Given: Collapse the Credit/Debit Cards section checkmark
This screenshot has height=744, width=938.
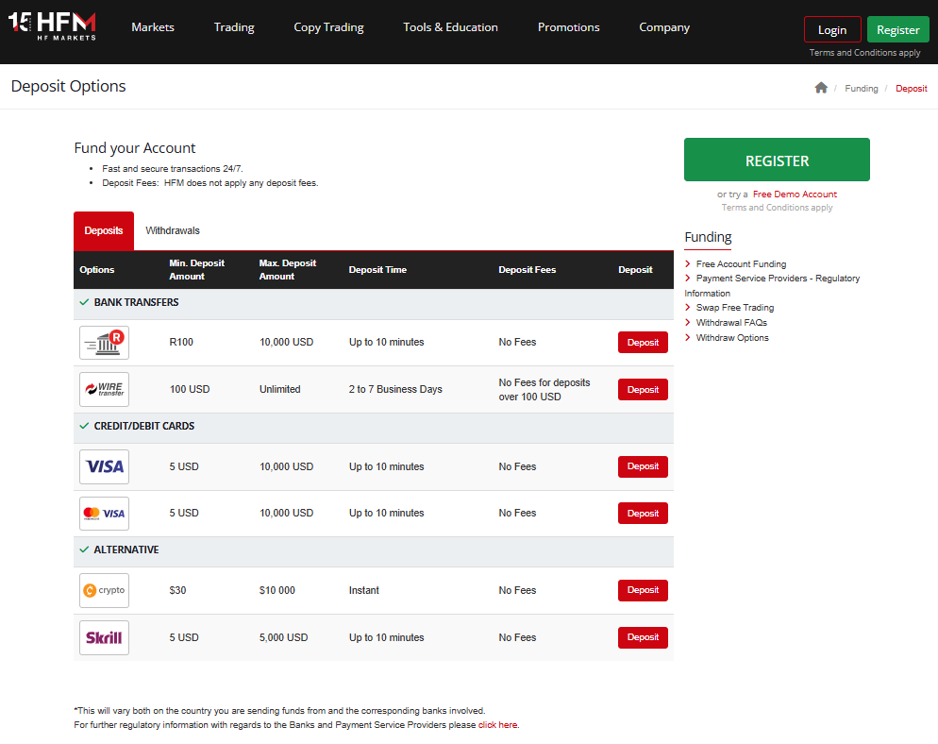Looking at the screenshot, I should 84,426.
